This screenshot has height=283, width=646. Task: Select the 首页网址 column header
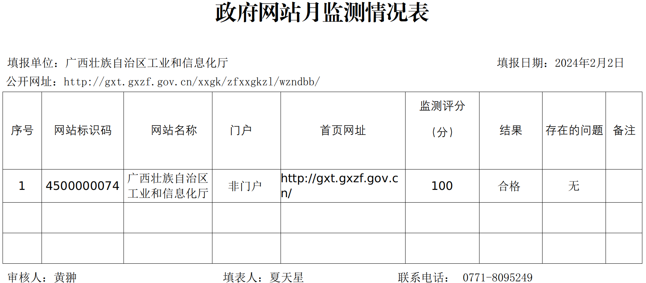point(342,130)
